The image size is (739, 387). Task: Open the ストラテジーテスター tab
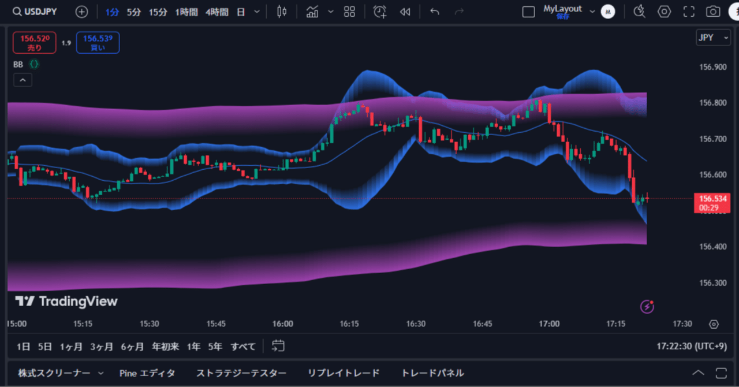pos(241,373)
